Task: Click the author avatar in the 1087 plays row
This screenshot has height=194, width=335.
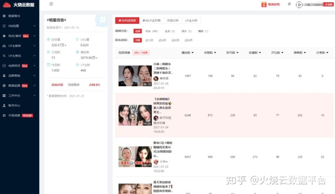Action: pos(156,78)
